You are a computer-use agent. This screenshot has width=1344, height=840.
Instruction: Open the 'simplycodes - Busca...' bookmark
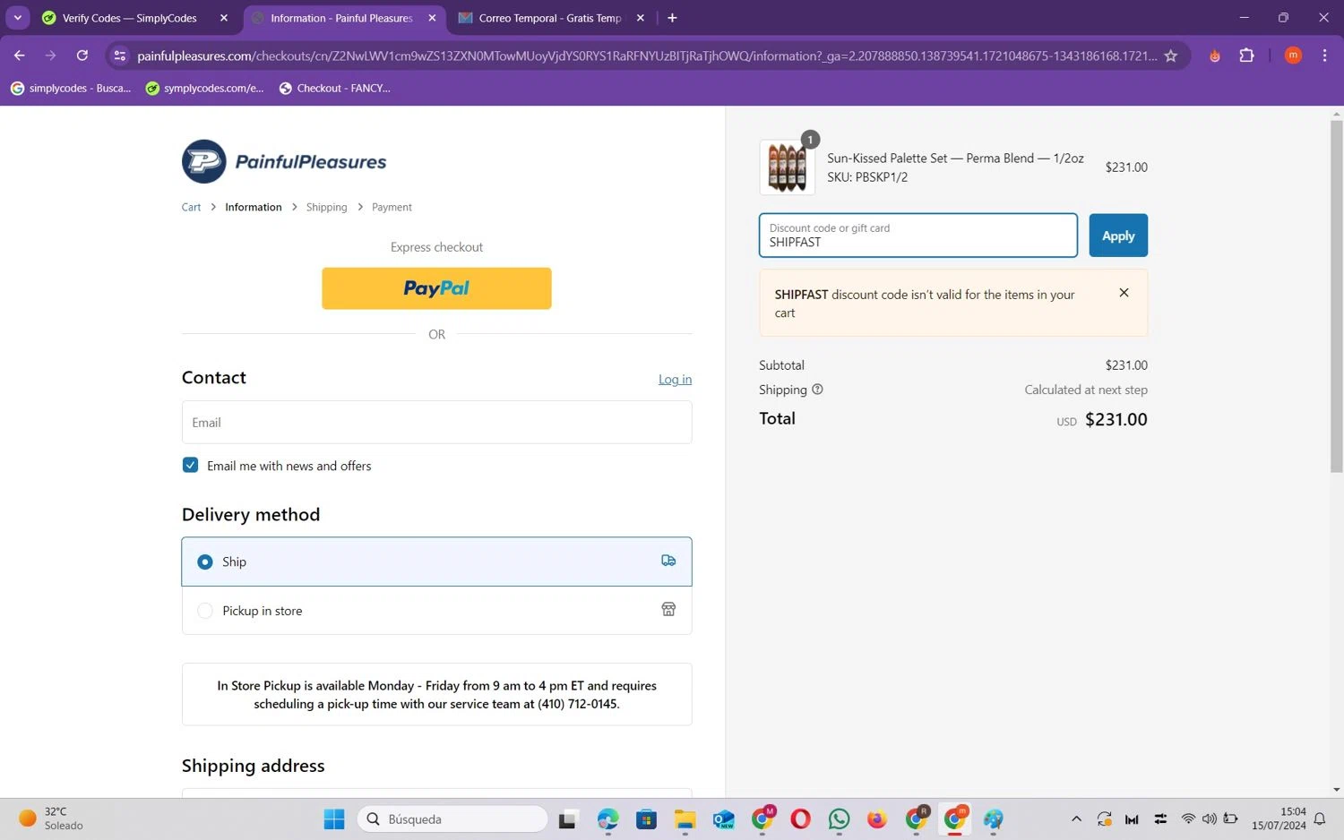(x=70, y=88)
